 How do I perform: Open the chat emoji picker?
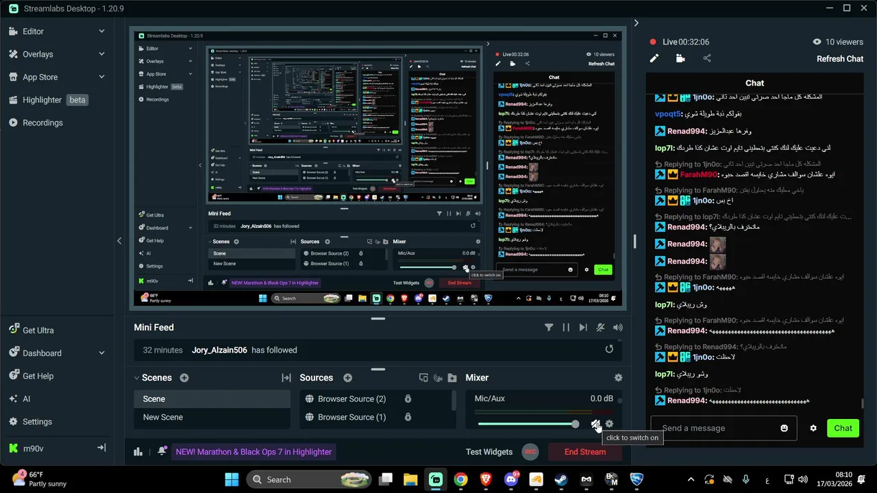pos(785,428)
